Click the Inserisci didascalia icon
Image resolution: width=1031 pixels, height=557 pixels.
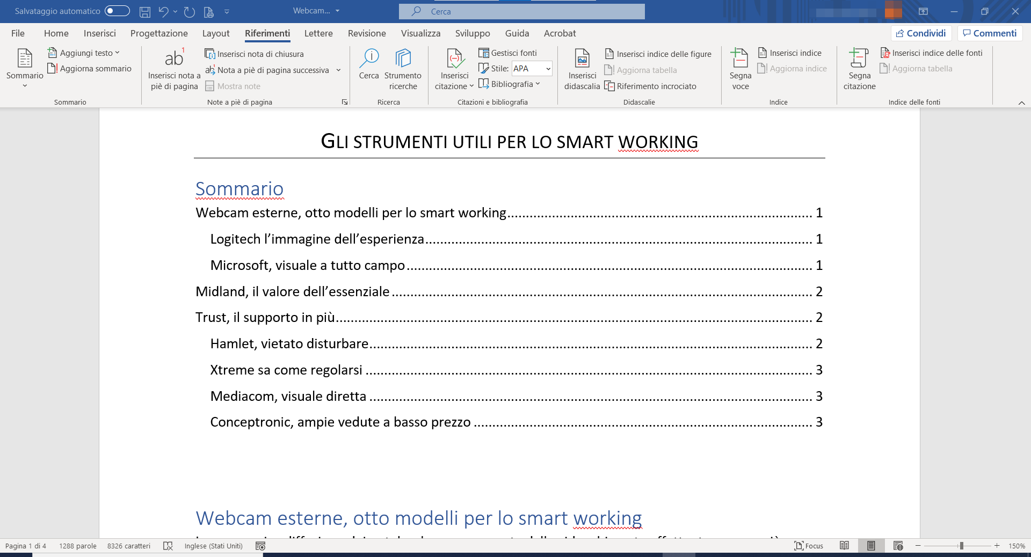[582, 59]
